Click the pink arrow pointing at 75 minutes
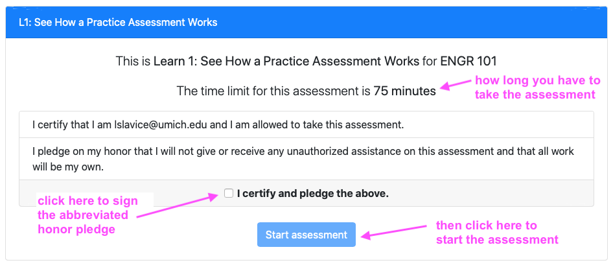The height and width of the screenshot is (267, 613). (456, 85)
